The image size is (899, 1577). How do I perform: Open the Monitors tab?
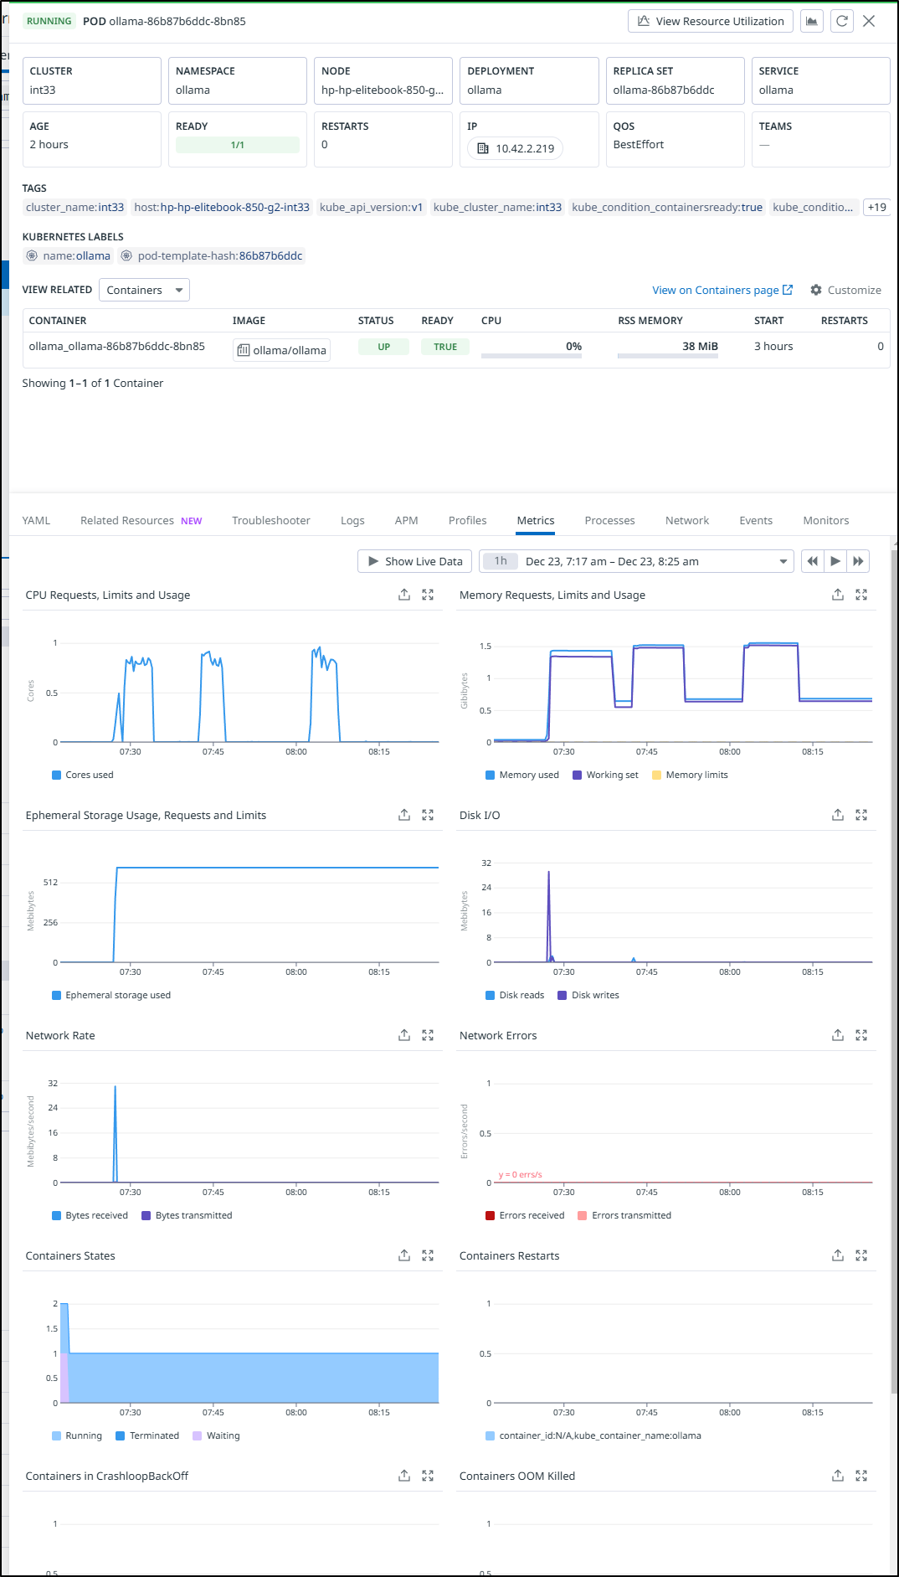point(826,520)
